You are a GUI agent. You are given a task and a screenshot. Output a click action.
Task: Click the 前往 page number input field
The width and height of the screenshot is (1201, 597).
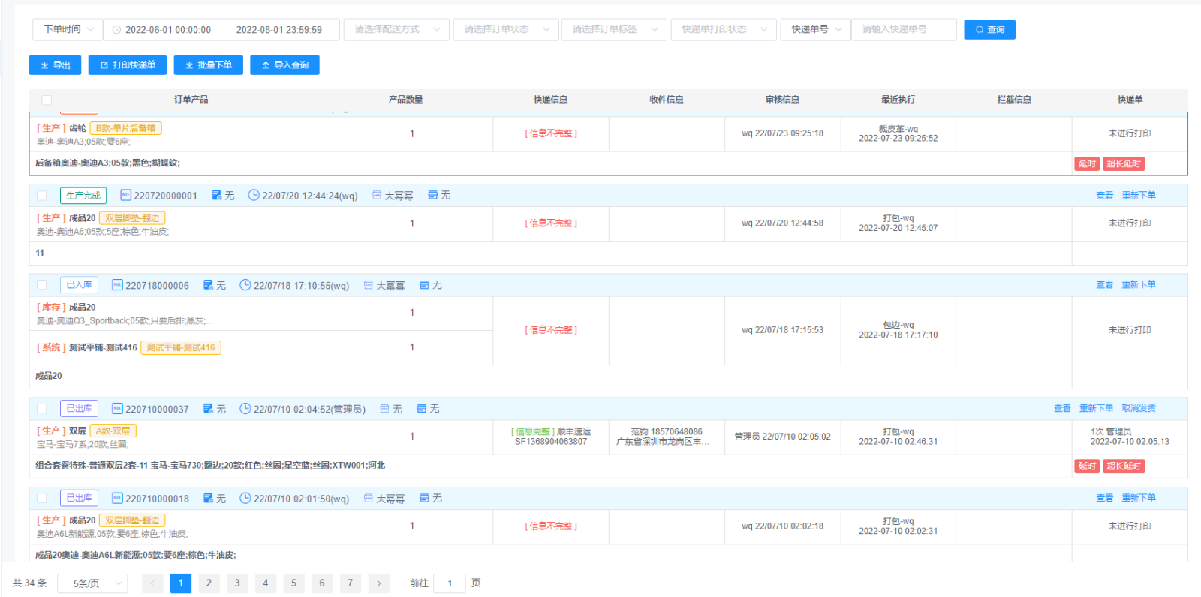coord(450,583)
